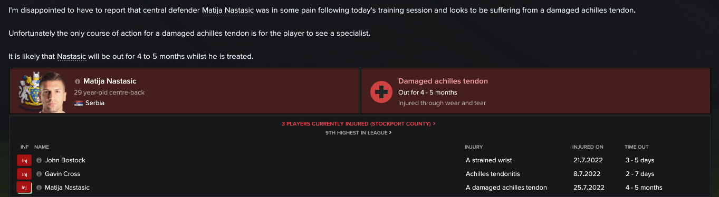Click Matija Nastasic face portrait thumbnail
The height and width of the screenshot is (197, 719).
54,93
